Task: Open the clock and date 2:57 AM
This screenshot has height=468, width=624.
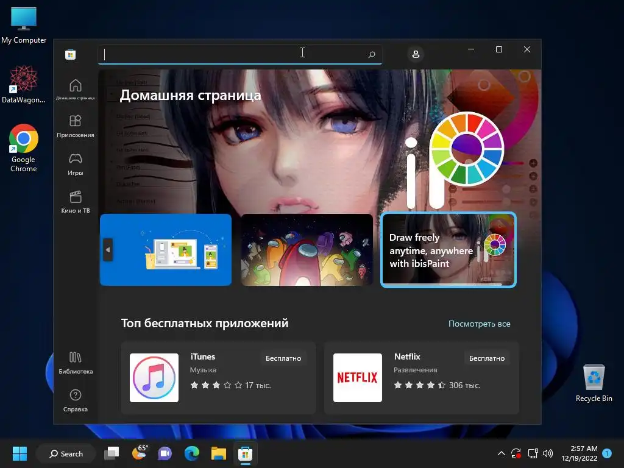Action: point(580,453)
